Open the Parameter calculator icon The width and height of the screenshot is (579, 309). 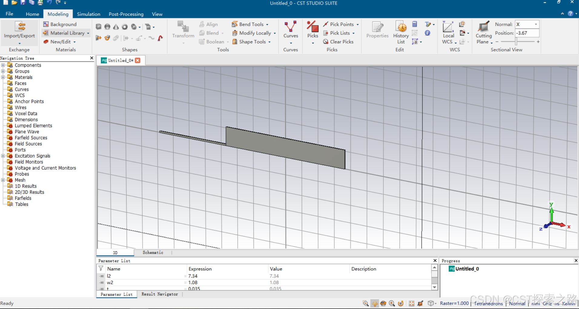click(x=415, y=24)
